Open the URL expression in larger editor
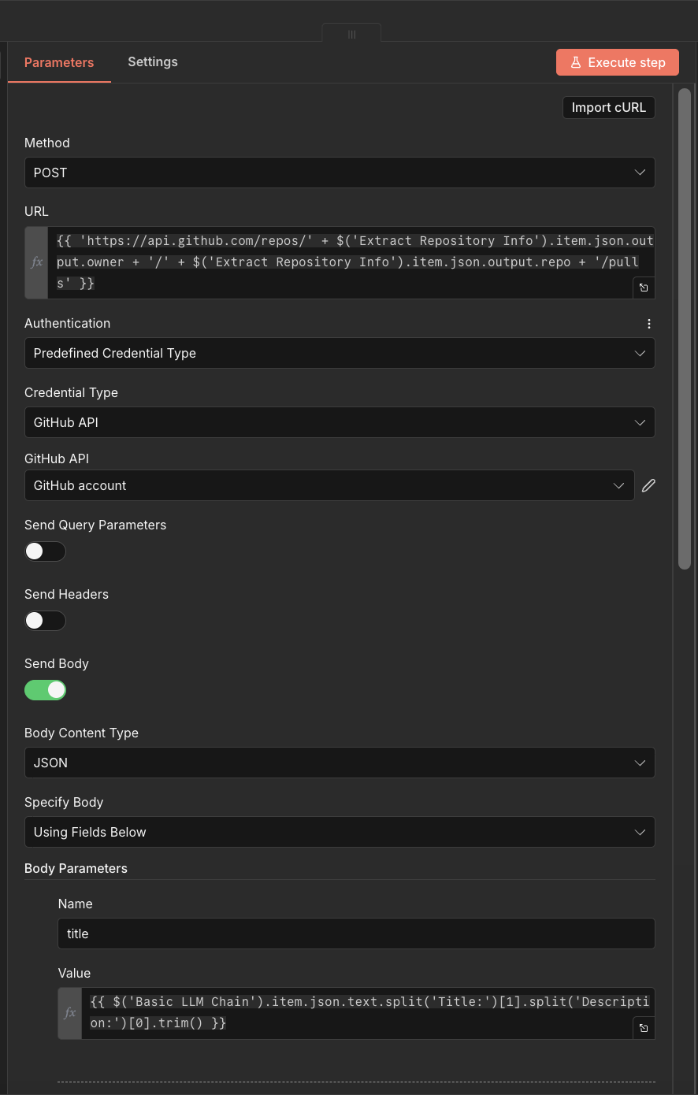This screenshot has width=698, height=1095. click(x=644, y=288)
